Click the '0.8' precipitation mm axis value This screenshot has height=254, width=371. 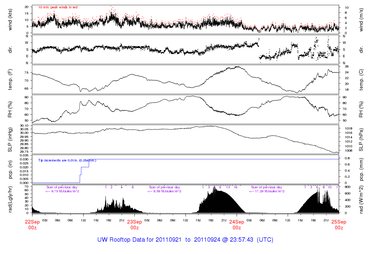coord(347,158)
